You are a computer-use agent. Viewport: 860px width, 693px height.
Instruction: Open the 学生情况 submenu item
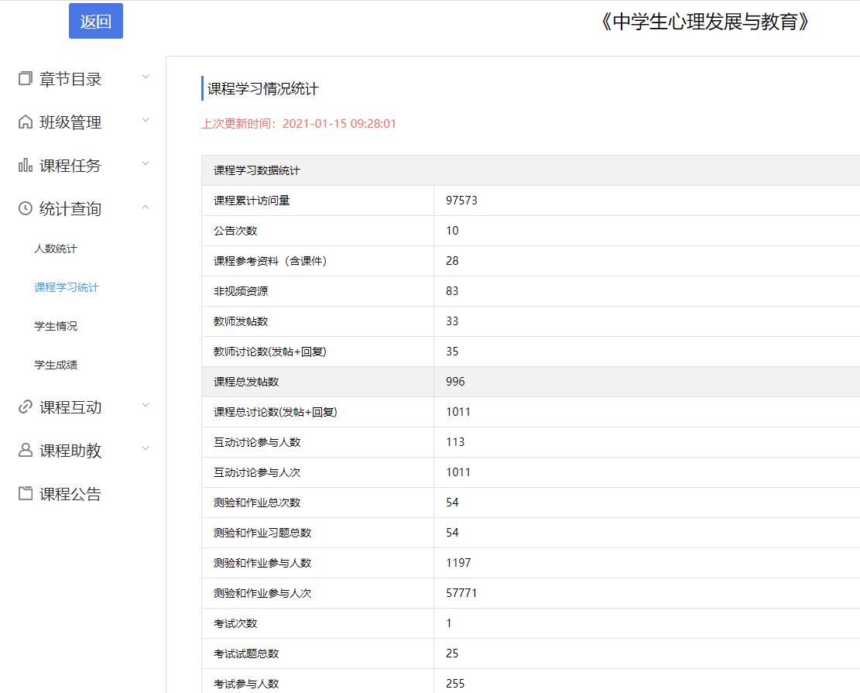56,326
